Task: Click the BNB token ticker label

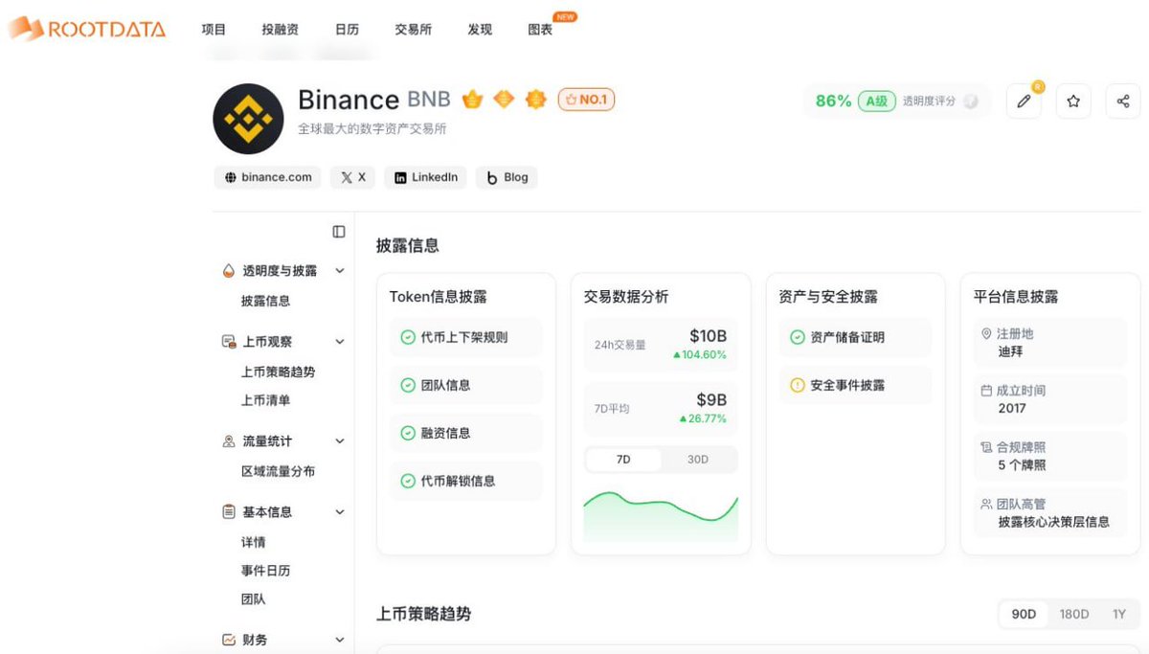Action: (x=429, y=100)
